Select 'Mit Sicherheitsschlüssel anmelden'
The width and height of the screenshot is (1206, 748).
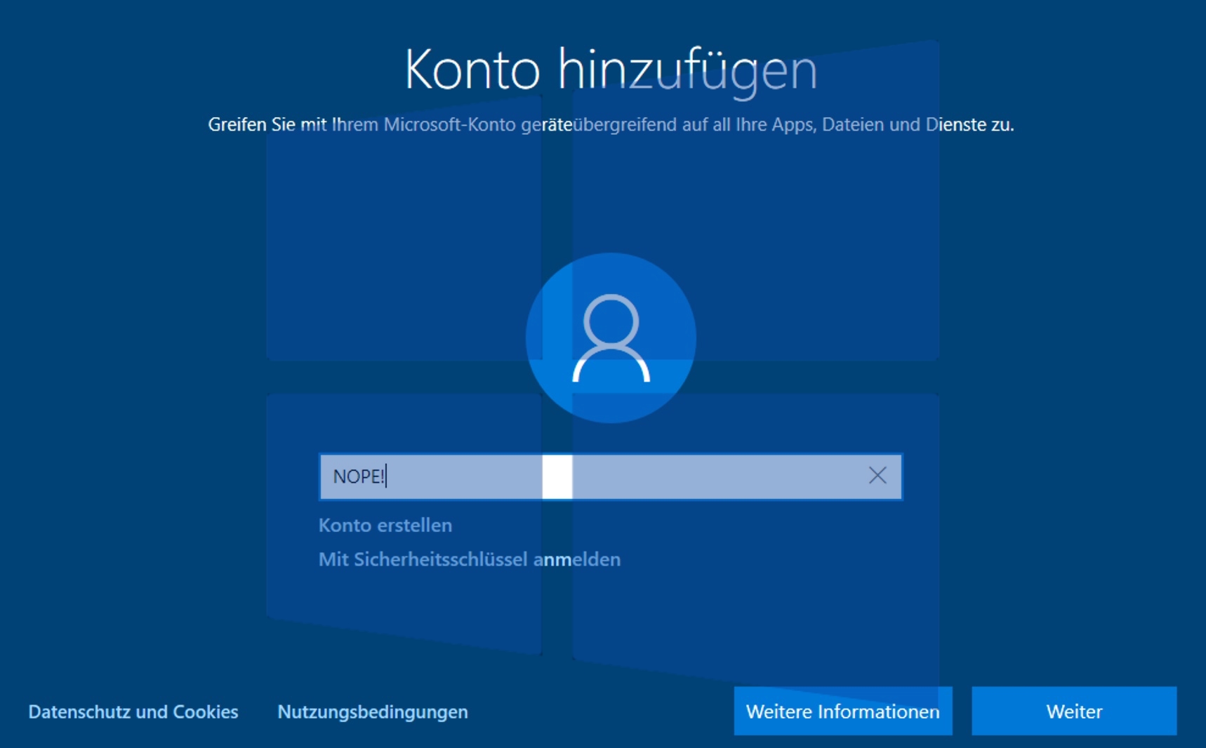469,559
